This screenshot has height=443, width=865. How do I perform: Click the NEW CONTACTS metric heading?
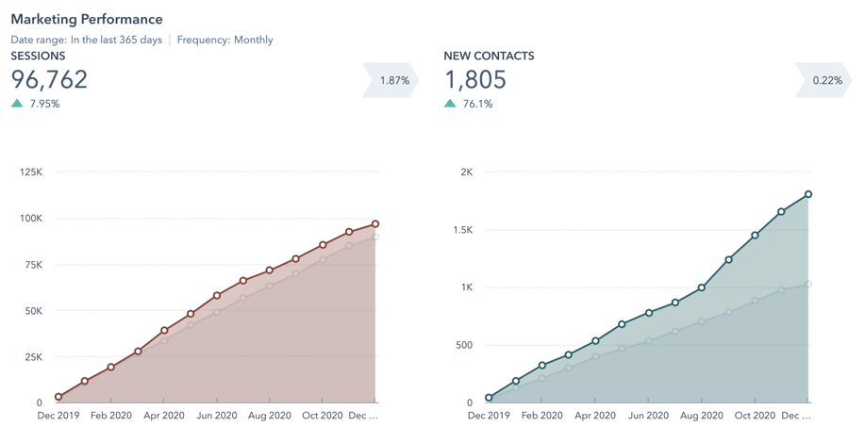[x=489, y=56]
